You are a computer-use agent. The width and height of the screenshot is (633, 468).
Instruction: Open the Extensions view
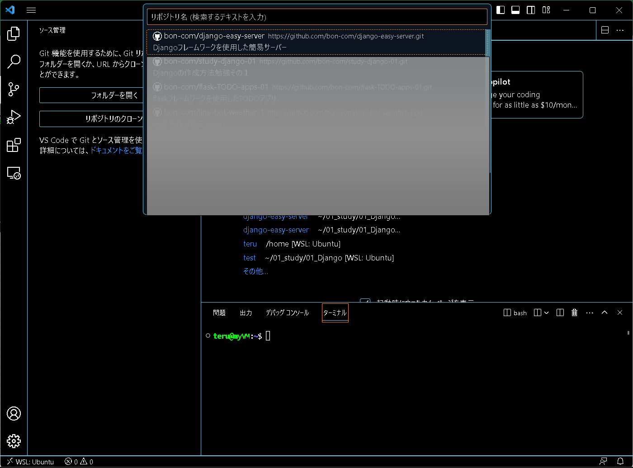pyautogui.click(x=14, y=145)
